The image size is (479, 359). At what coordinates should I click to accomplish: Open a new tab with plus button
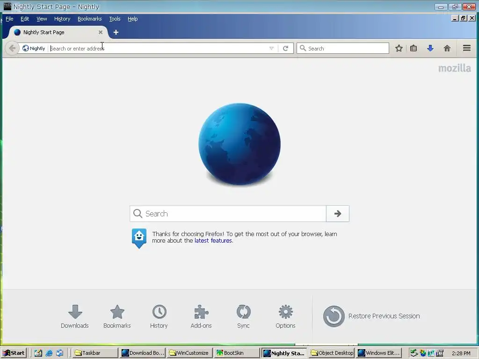(116, 32)
